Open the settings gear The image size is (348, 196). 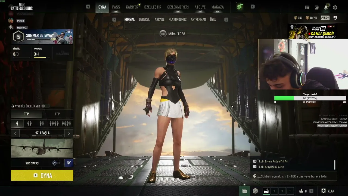tap(335, 7)
